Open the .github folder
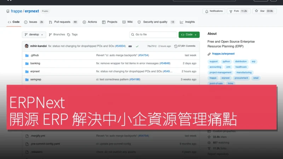This screenshot has width=283, height=159. coord(34,55)
